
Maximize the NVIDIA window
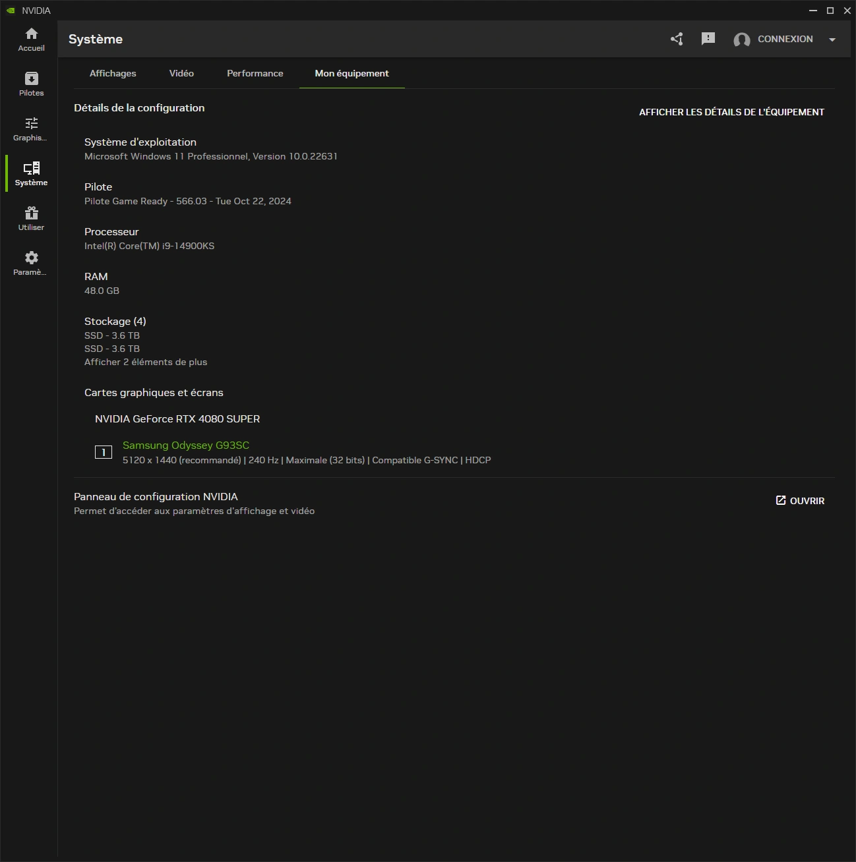pyautogui.click(x=830, y=11)
